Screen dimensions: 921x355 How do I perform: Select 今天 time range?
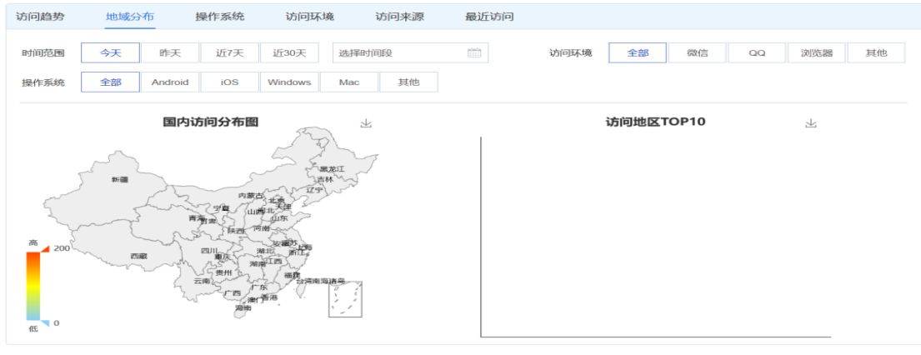110,52
